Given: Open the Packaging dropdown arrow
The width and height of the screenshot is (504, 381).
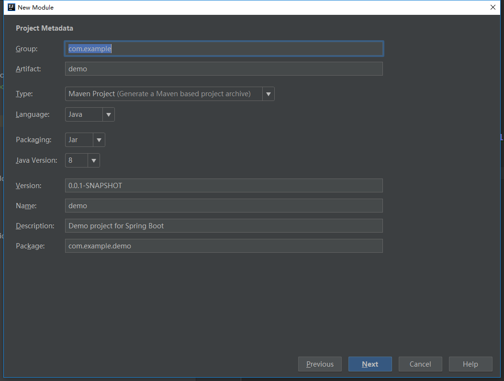Looking at the screenshot, I should coord(99,140).
